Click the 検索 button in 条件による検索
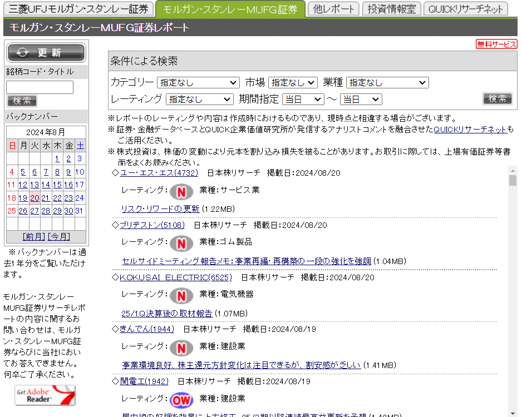This screenshot has height=417, width=522. [498, 98]
